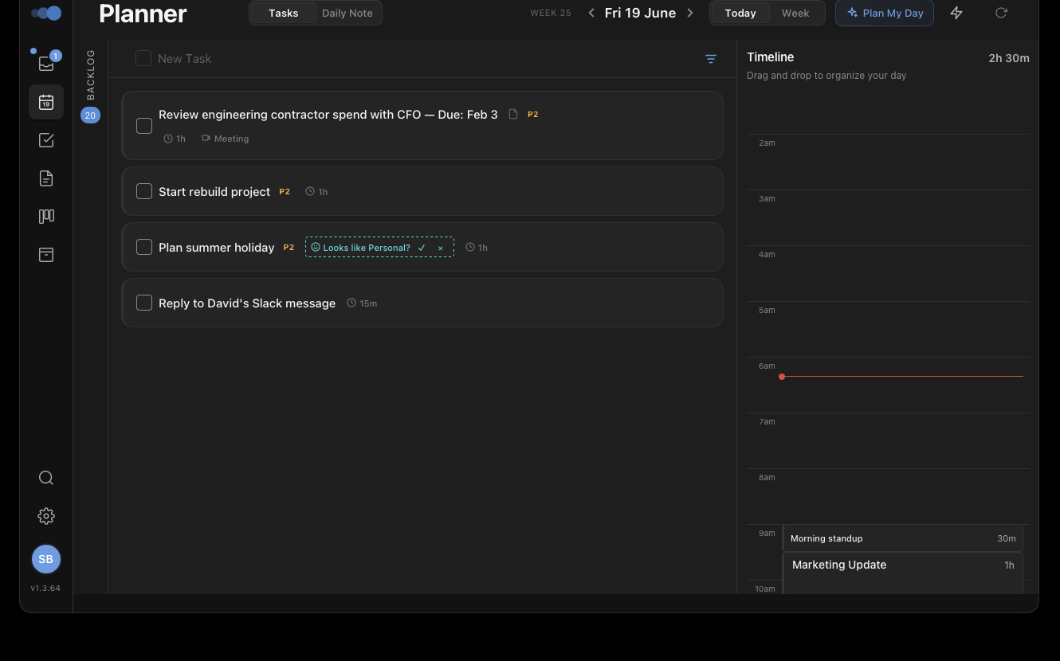Click the refresh sync icon
This screenshot has height=661, width=1060.
click(1001, 13)
